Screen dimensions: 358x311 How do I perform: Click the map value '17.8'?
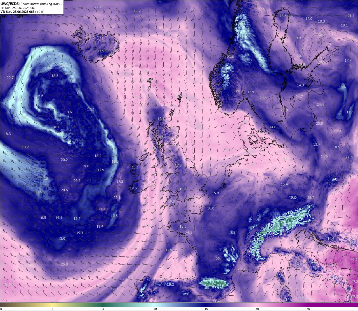pyautogui.click(x=178, y=165)
